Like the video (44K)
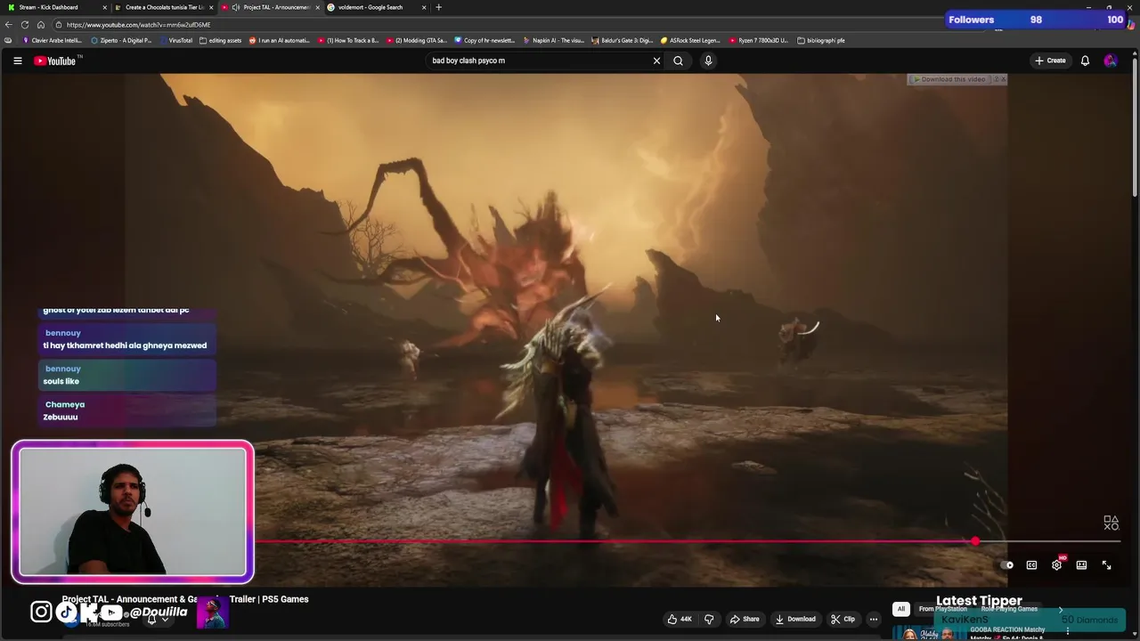The image size is (1140, 641). point(680,619)
